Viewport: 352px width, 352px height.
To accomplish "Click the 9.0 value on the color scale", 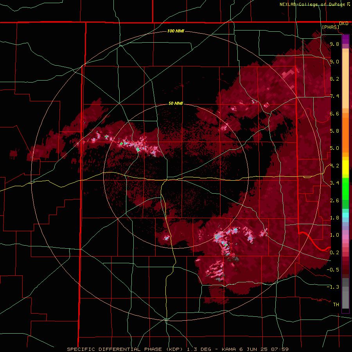I will 334,61.
